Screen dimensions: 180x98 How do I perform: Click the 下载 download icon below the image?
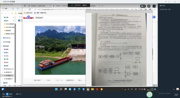[80, 80]
